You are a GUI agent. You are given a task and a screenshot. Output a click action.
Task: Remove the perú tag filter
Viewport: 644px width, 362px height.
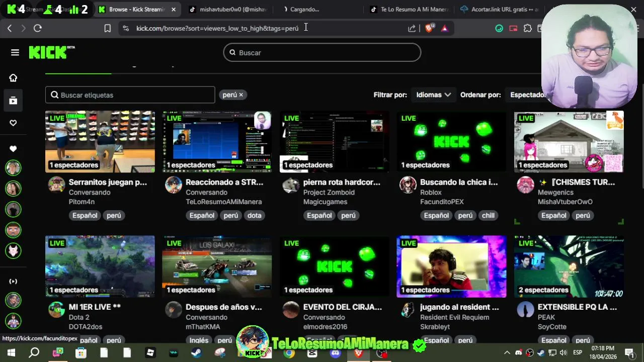coord(241,95)
